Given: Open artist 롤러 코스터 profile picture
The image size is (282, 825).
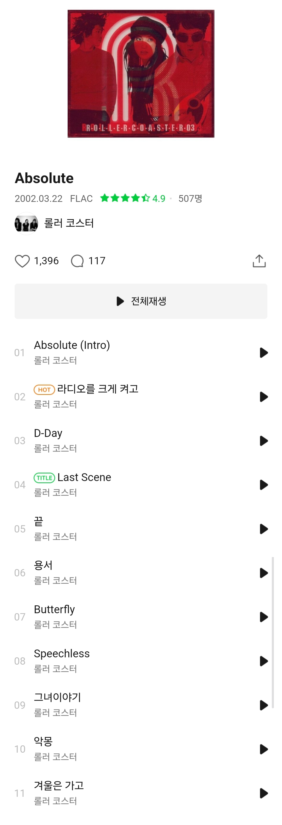Looking at the screenshot, I should coord(26,224).
